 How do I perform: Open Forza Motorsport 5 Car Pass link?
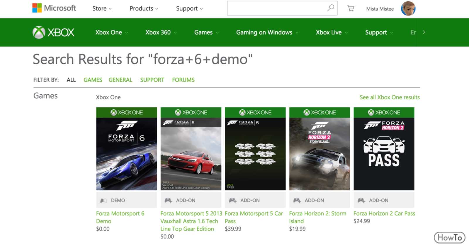coord(254,217)
